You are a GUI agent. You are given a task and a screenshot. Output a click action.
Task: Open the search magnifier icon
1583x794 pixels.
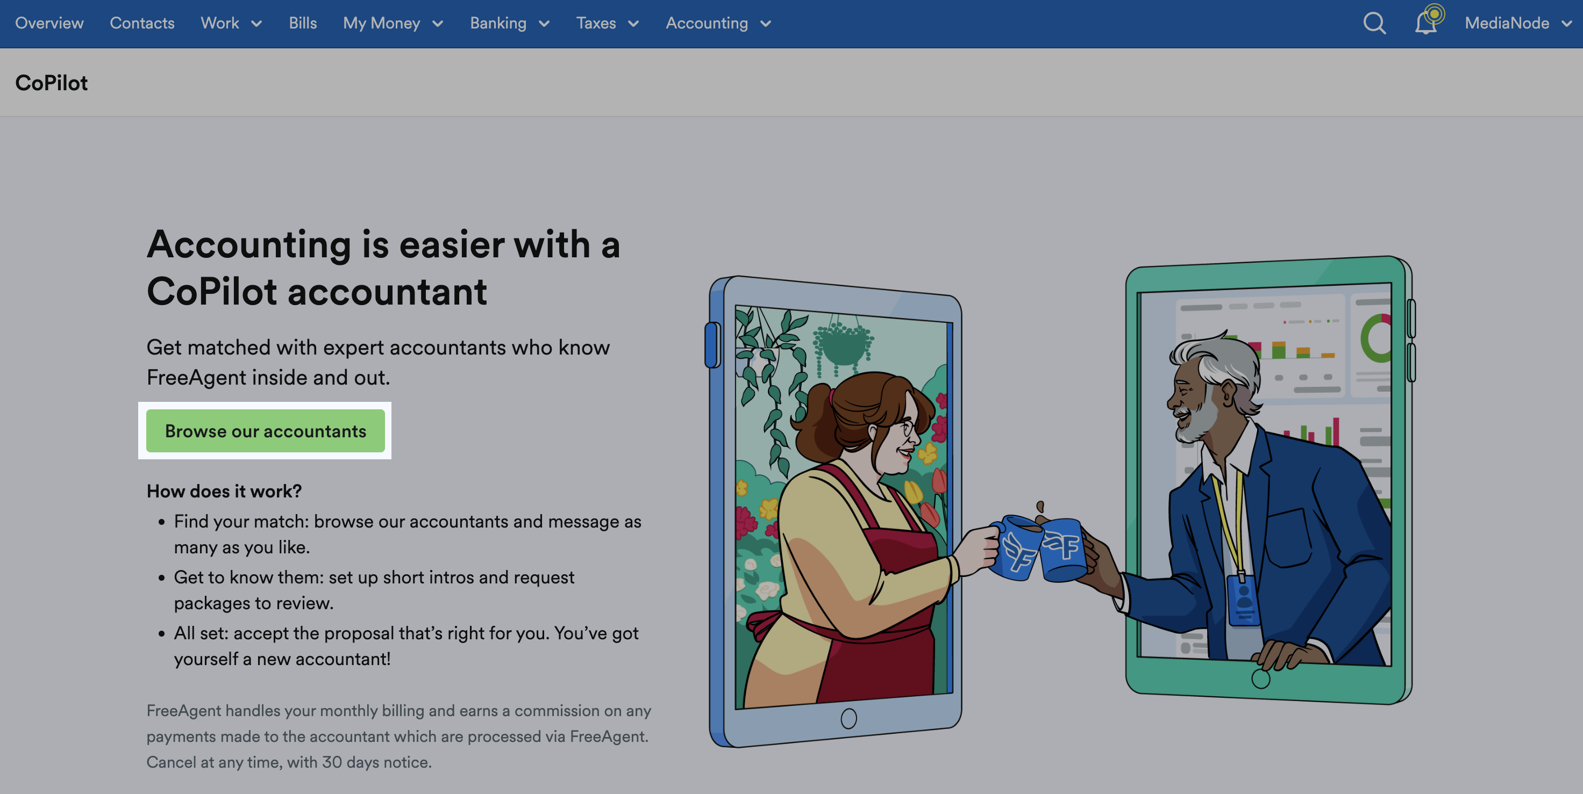[x=1374, y=23]
